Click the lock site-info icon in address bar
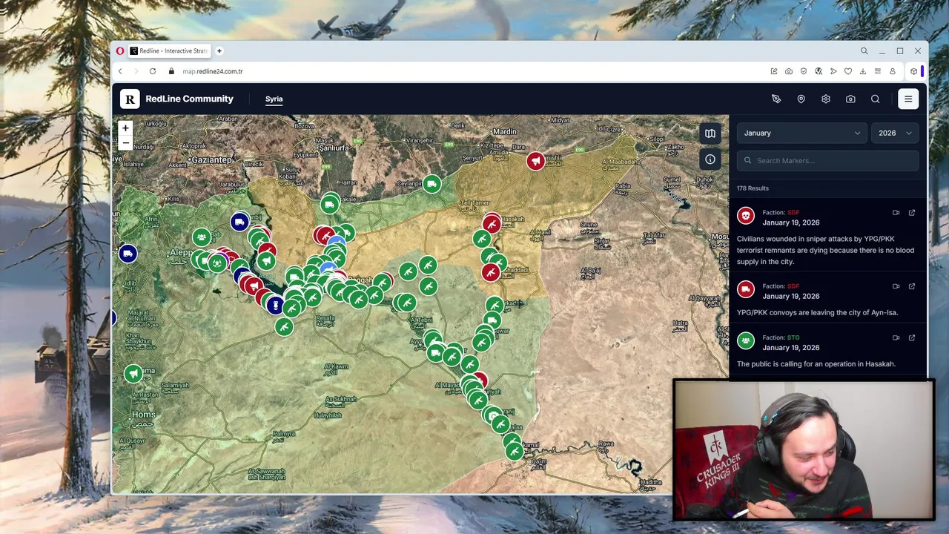The width and height of the screenshot is (949, 534). point(171,71)
